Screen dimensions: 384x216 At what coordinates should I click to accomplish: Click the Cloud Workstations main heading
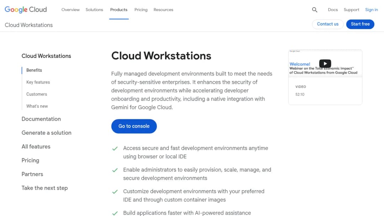161,56
